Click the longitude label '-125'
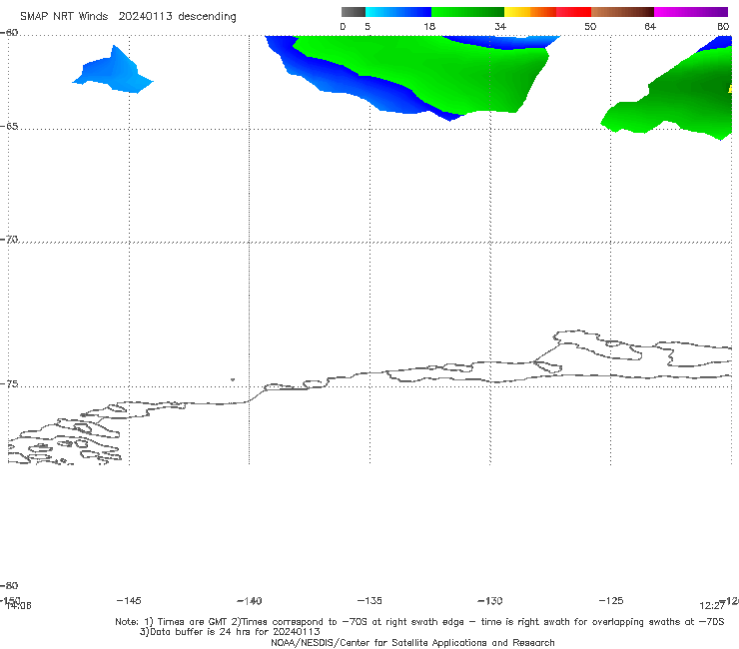The height and width of the screenshot is (649, 739). click(611, 601)
